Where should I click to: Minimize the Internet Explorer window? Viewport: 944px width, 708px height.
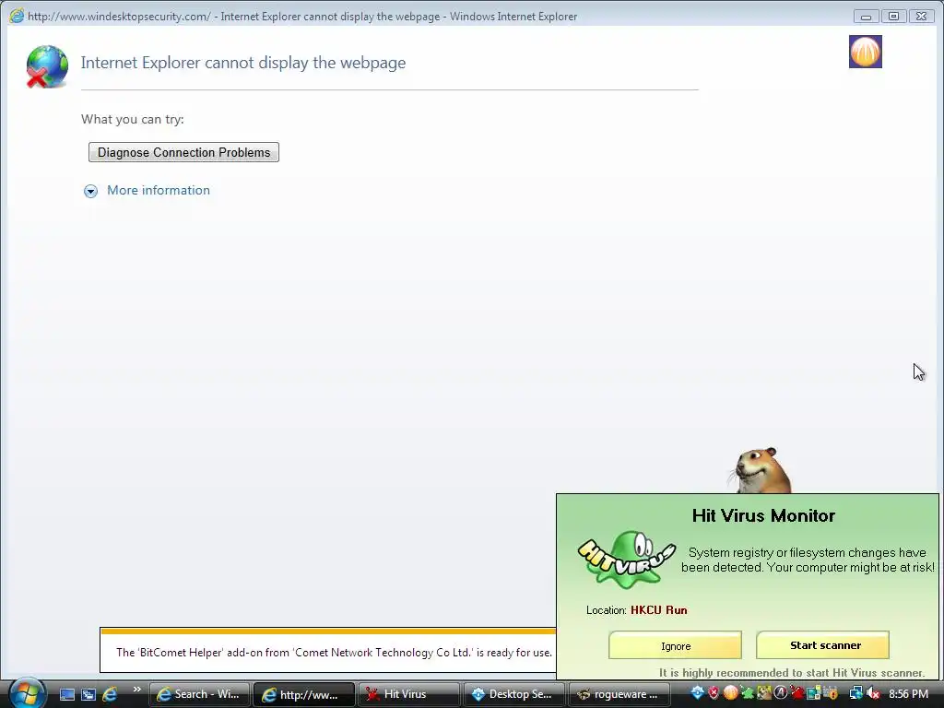pos(866,17)
